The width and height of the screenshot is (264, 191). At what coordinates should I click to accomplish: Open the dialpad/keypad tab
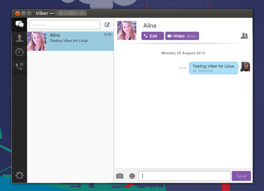click(x=19, y=67)
